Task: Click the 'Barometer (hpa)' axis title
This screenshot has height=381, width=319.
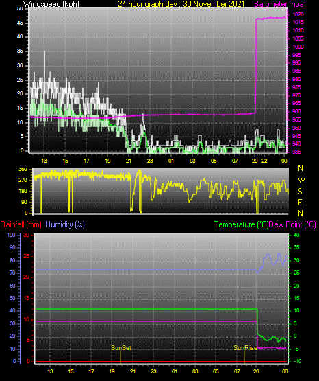Action: [x=280, y=4]
